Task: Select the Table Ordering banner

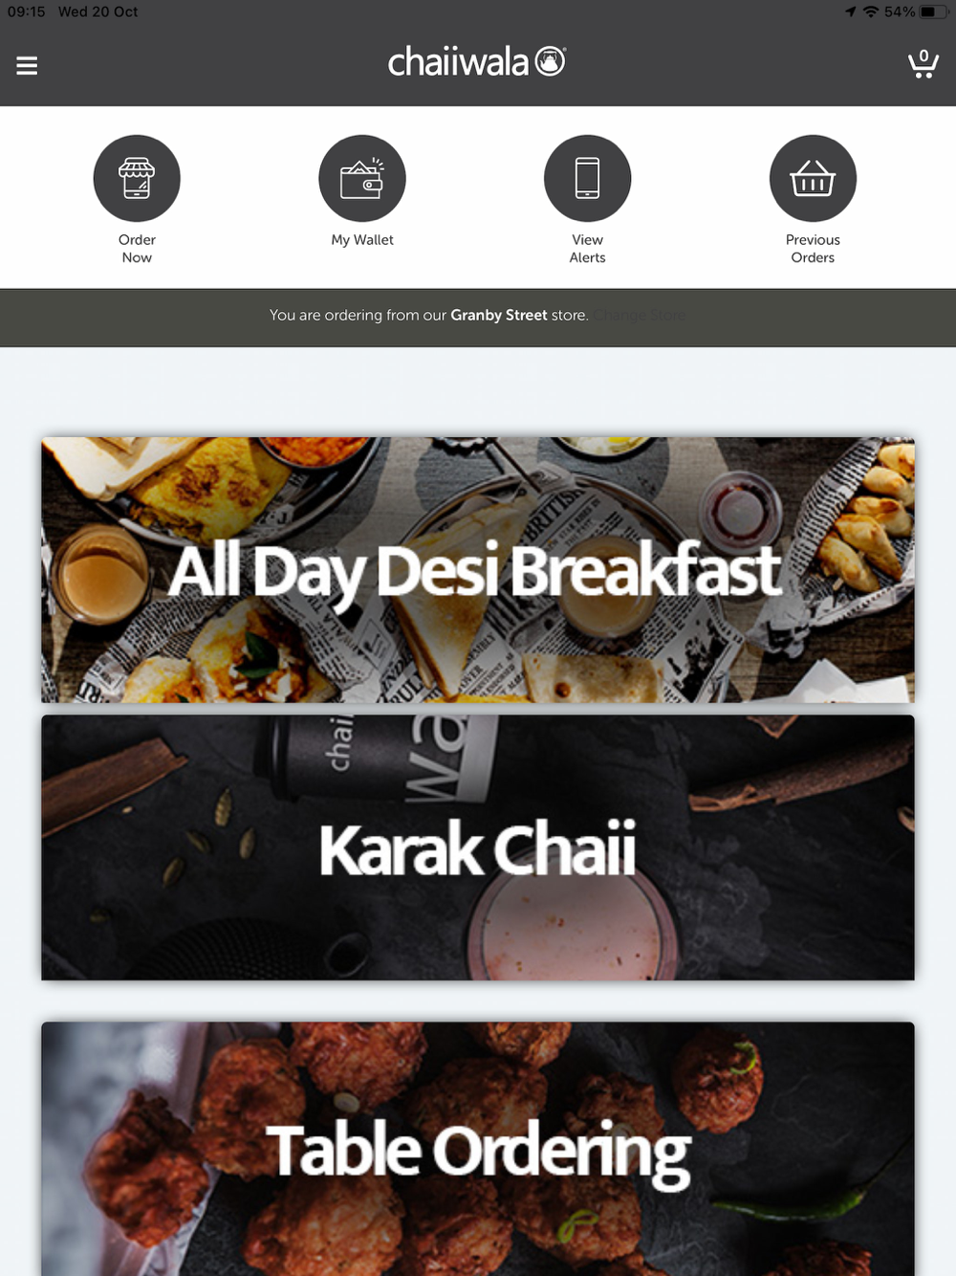Action: coord(478,1149)
